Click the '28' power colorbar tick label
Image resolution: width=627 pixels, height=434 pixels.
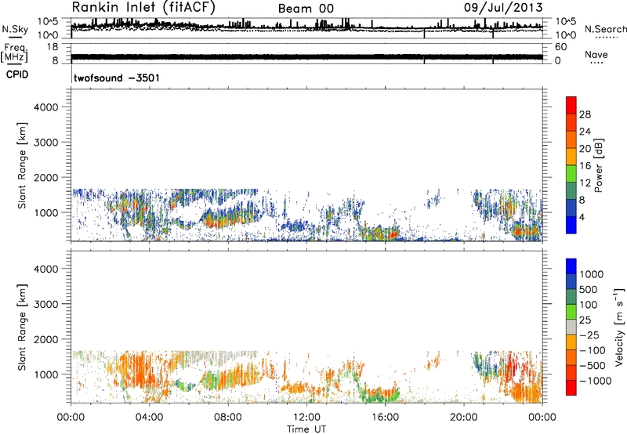click(x=585, y=114)
